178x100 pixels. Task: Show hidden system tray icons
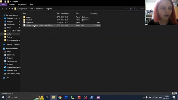(144, 97)
